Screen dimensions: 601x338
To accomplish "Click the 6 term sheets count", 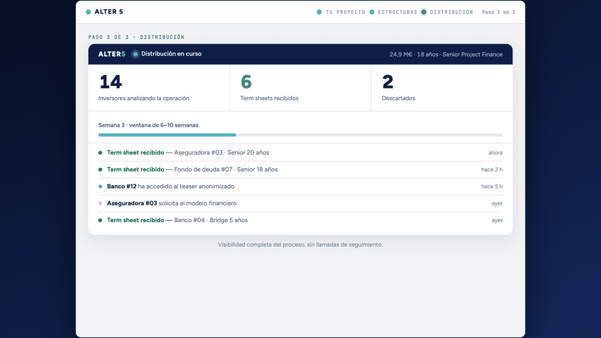I will point(246,82).
